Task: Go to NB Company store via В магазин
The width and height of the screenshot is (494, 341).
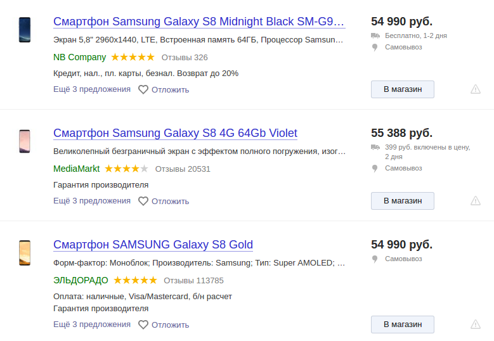Action: (403, 89)
